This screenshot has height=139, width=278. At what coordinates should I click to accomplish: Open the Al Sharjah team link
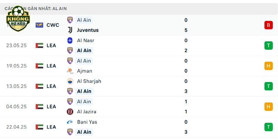[89, 81]
